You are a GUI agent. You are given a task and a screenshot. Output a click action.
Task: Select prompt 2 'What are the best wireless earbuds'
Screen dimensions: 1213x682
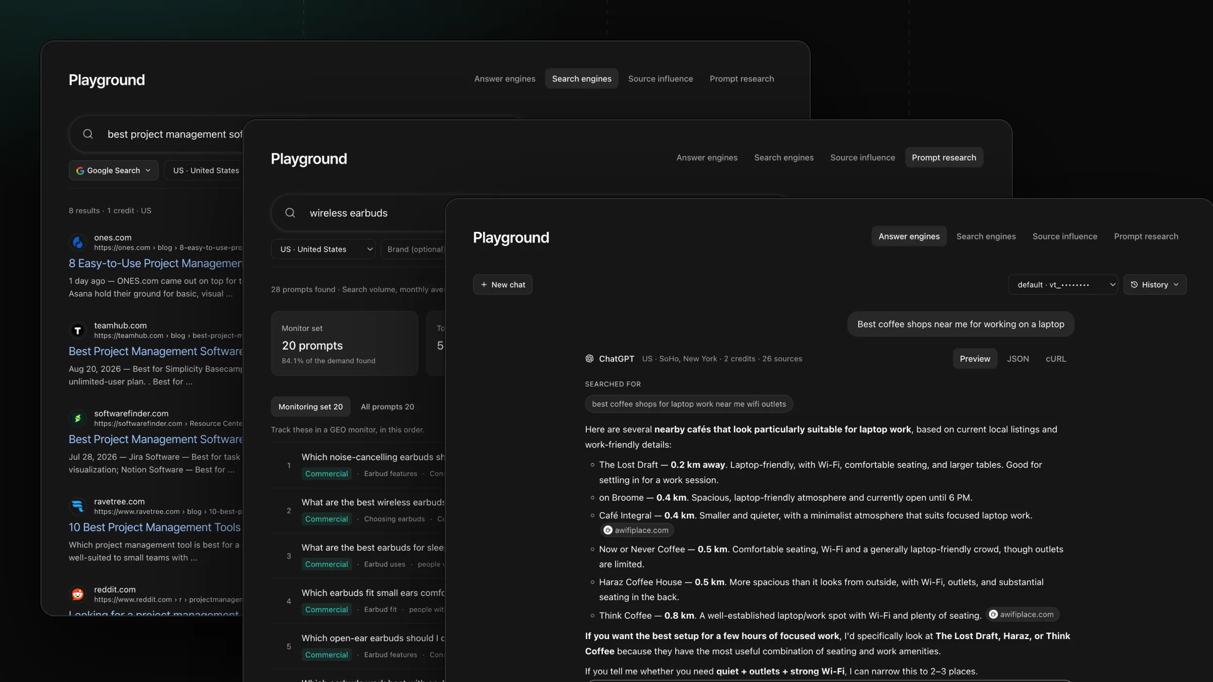tap(358, 510)
